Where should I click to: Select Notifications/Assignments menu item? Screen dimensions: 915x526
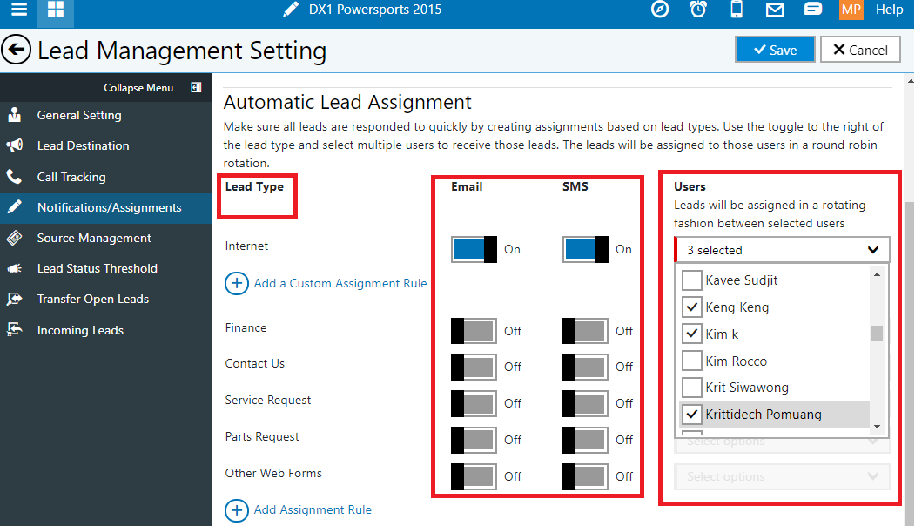tap(105, 207)
